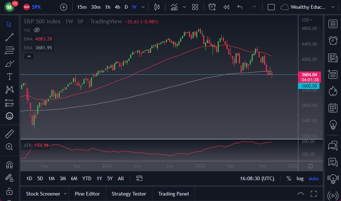Toggle volume indicator visibility eye

[36, 30]
